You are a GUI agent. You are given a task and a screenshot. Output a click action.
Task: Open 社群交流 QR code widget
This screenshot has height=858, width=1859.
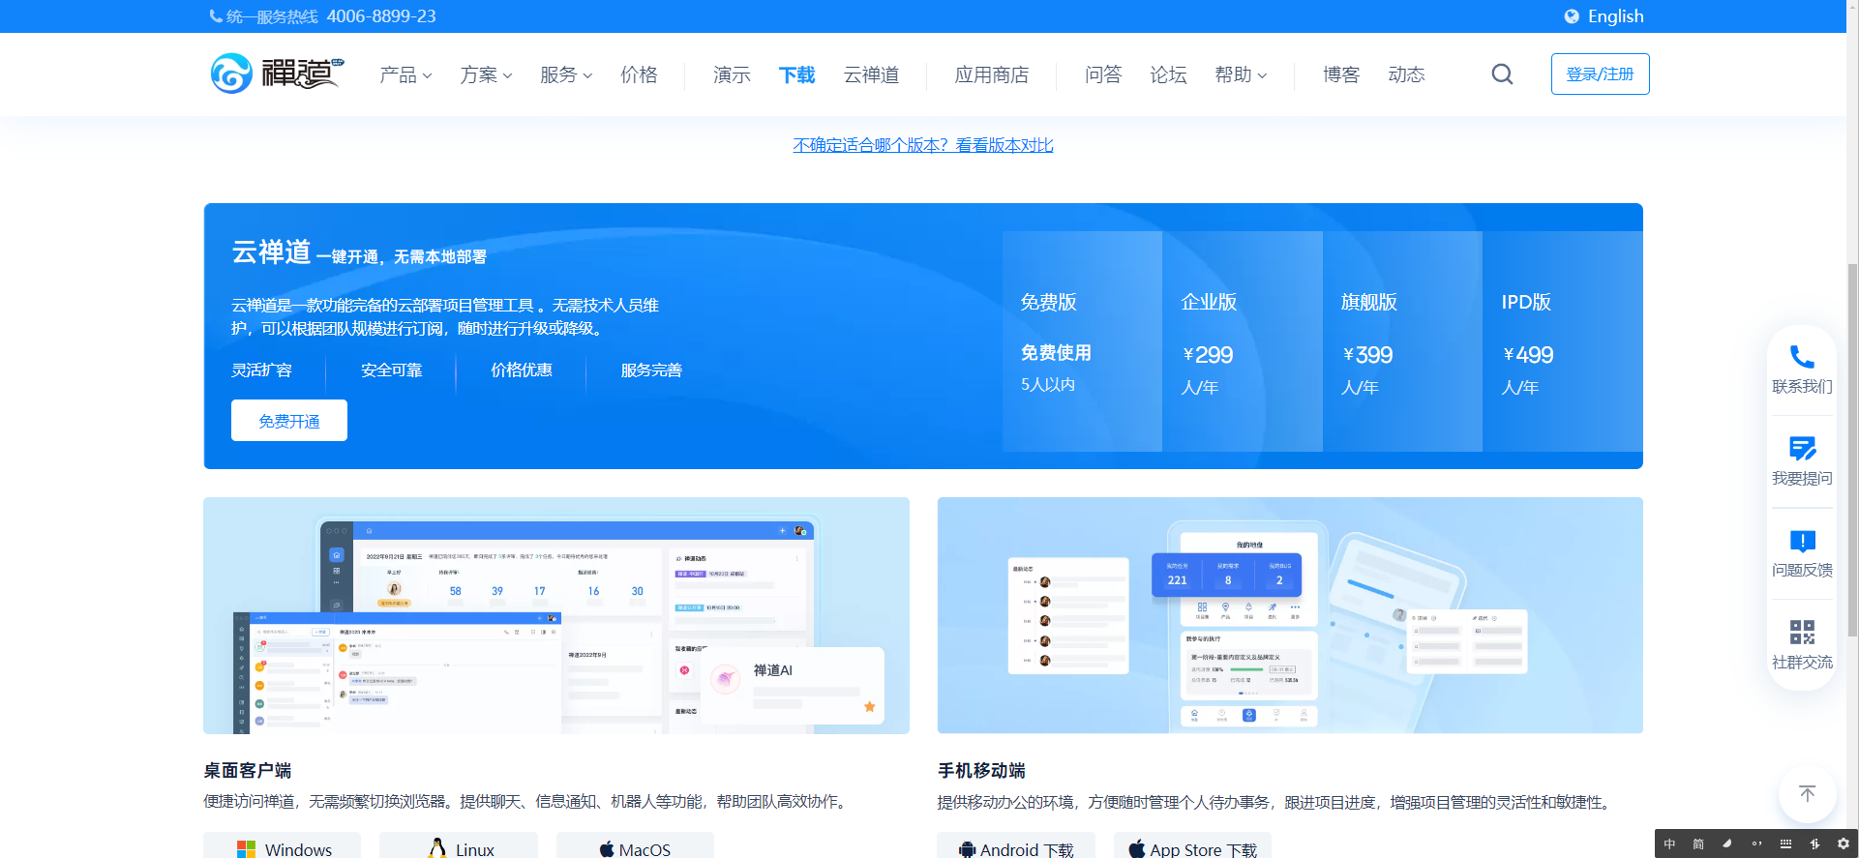[x=1802, y=645]
